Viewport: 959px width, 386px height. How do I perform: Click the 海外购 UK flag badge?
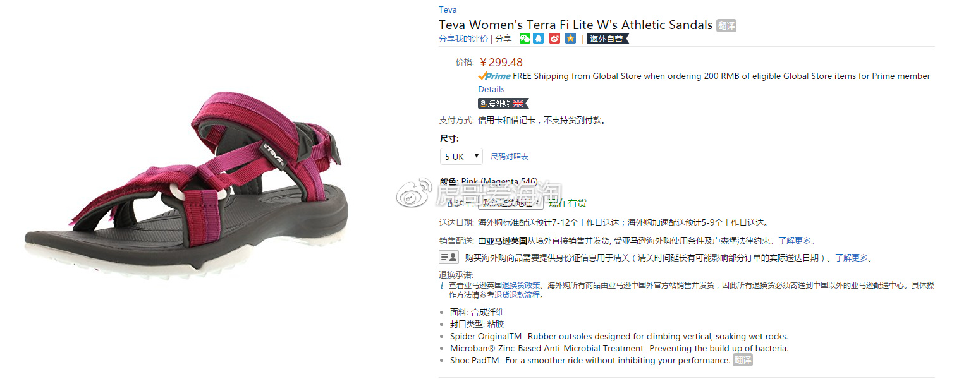point(503,103)
